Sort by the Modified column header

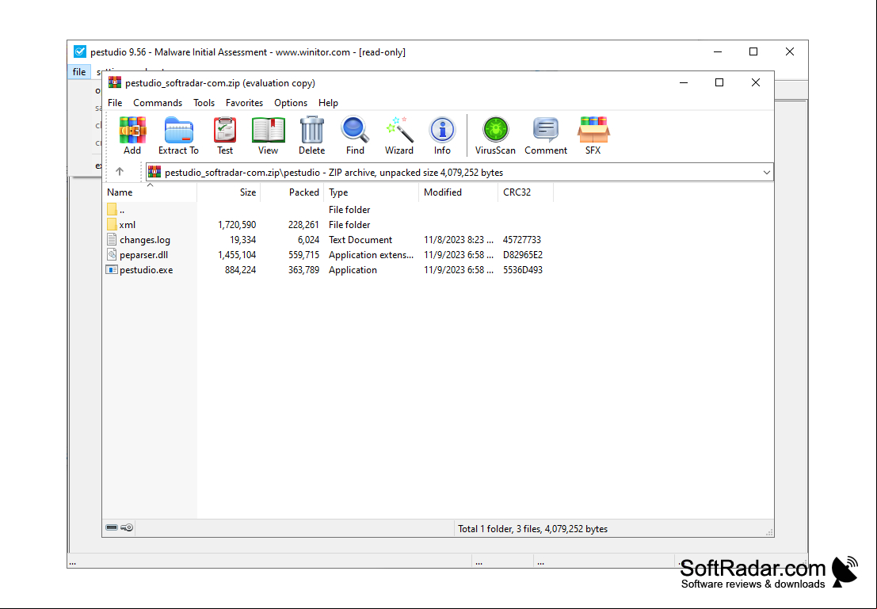458,192
